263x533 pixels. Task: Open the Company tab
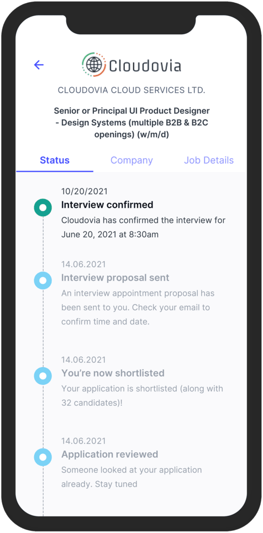(132, 160)
